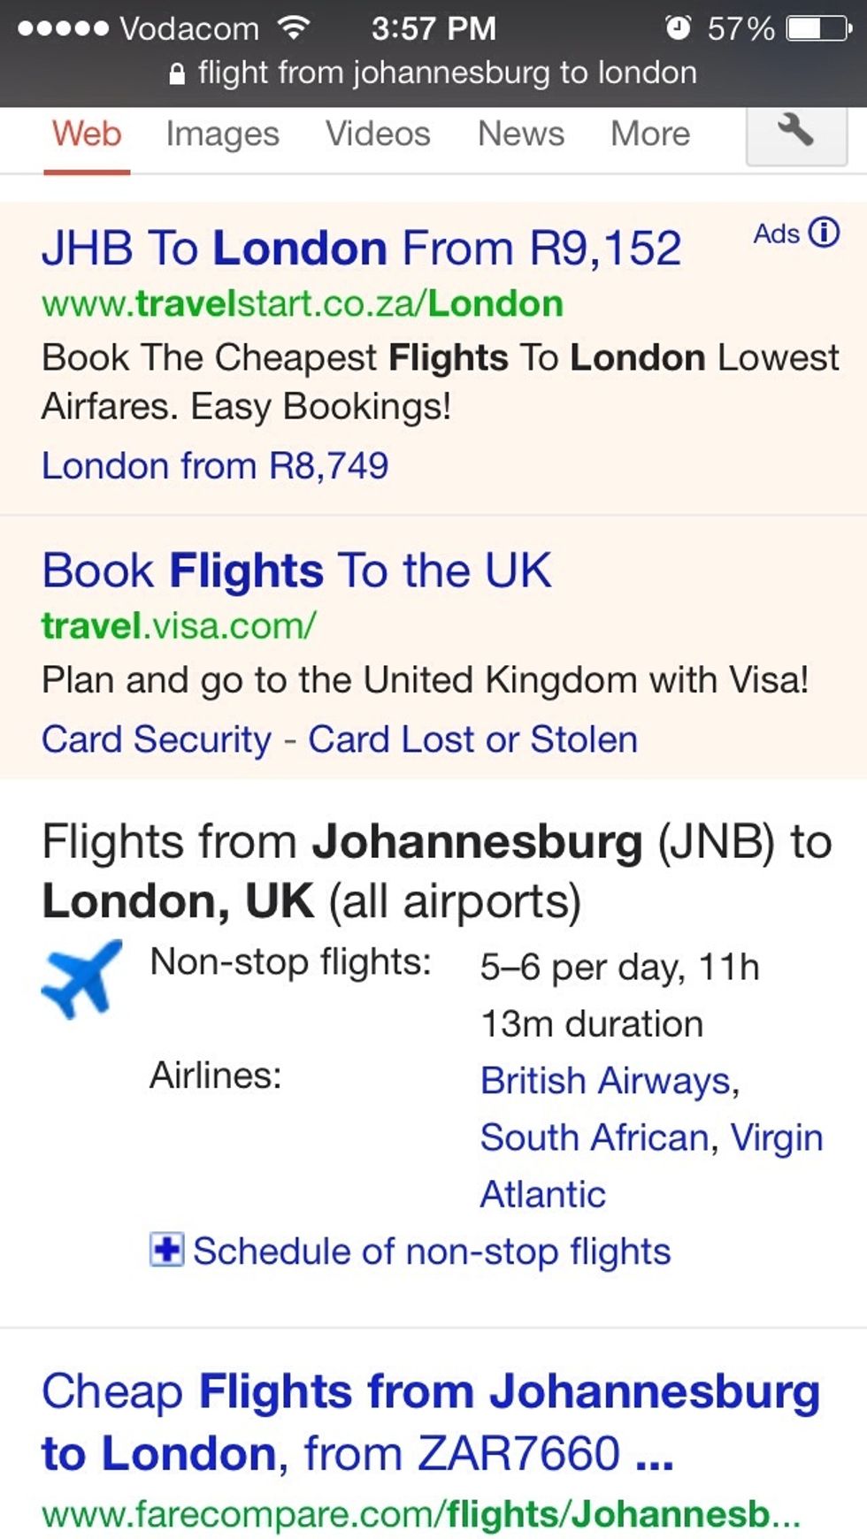Open the More search options menu
The image size is (867, 1539).
pyautogui.click(x=649, y=134)
